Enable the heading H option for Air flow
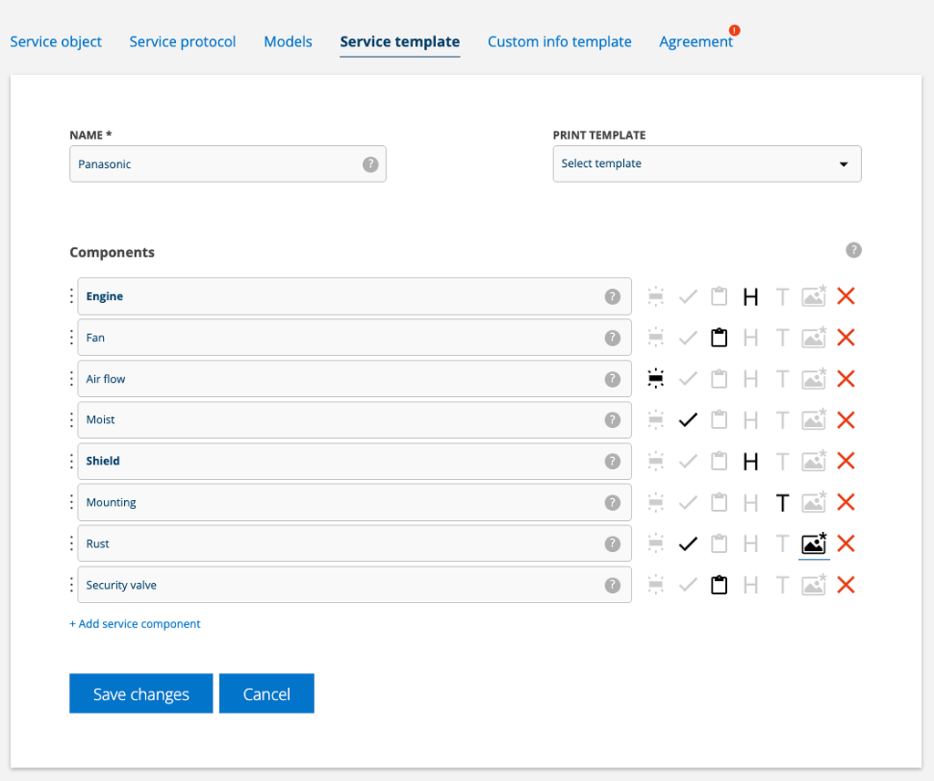The height and width of the screenshot is (781, 934). 751,379
